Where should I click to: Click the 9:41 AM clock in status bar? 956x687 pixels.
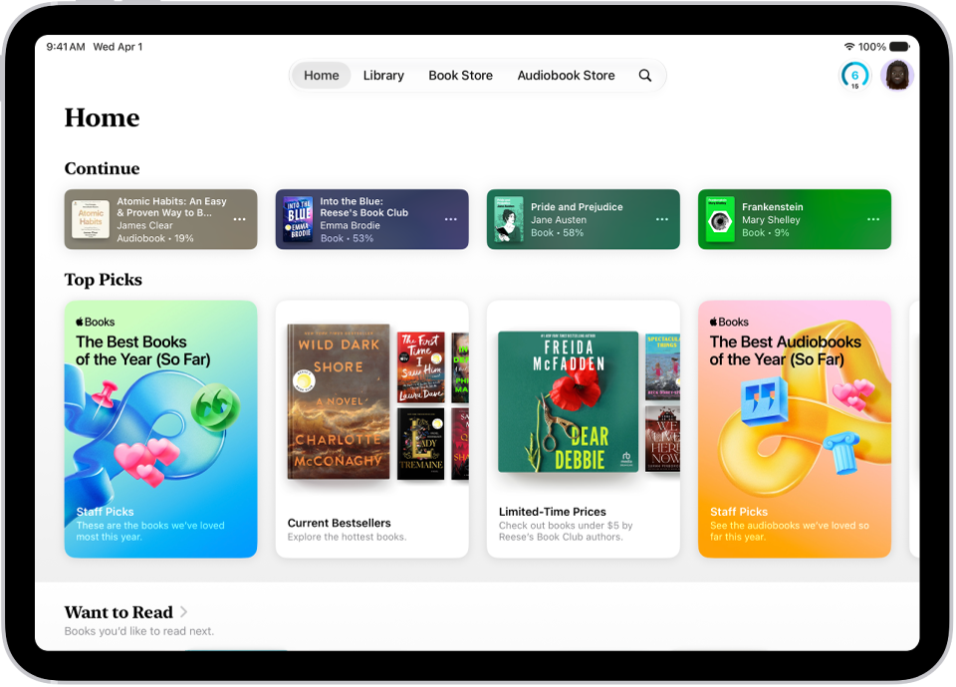coord(66,47)
